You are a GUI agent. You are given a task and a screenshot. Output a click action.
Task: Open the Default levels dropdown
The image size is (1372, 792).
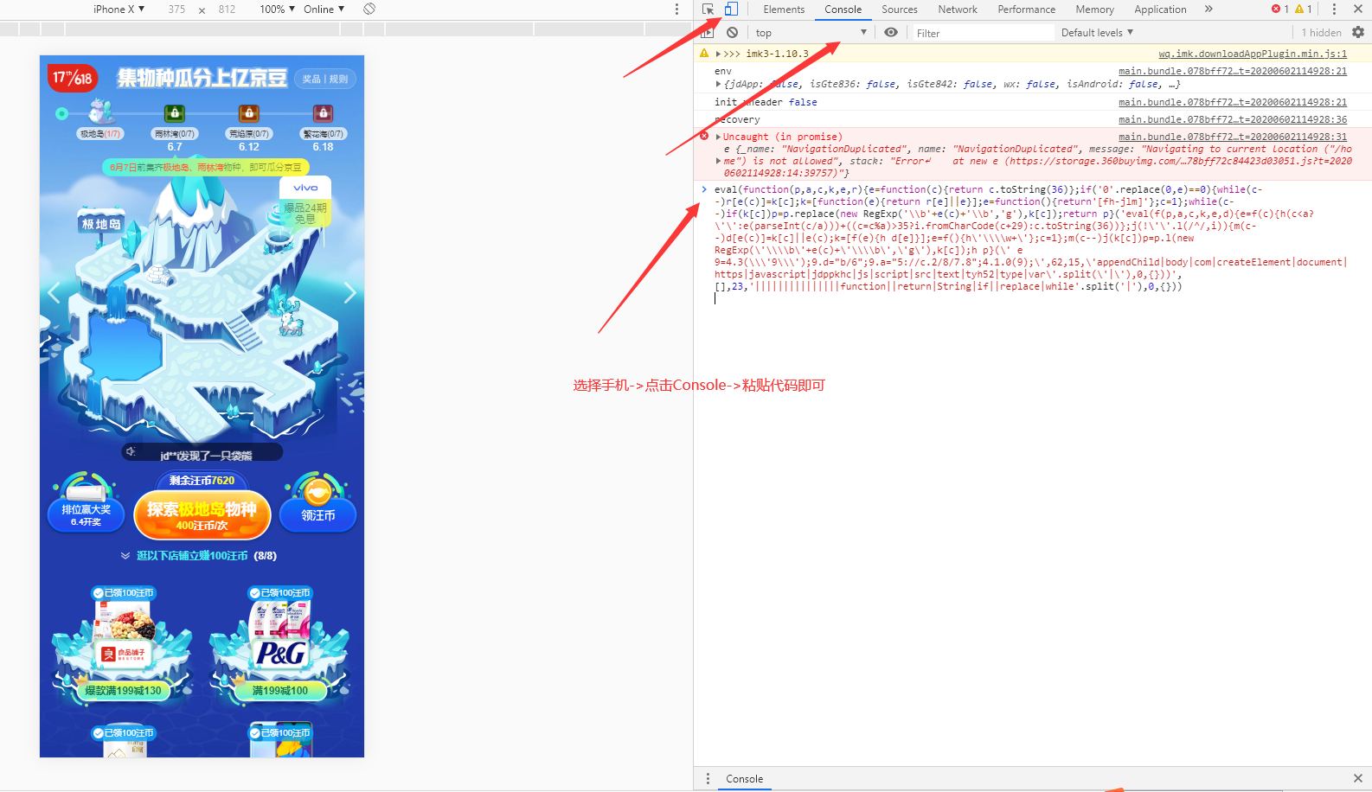(1097, 33)
